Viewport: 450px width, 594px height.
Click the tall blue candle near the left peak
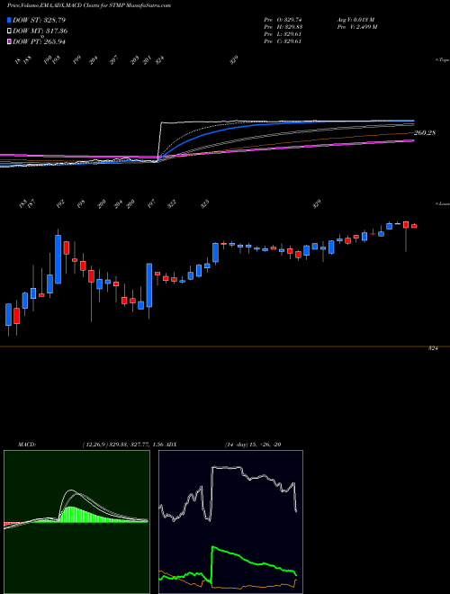coord(58,259)
